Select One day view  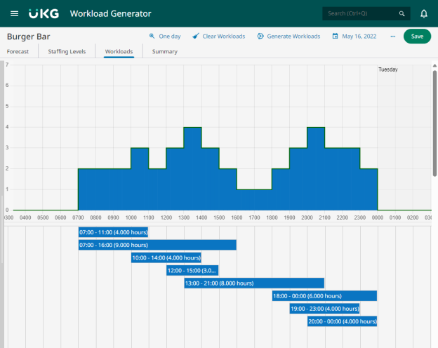[x=170, y=36]
